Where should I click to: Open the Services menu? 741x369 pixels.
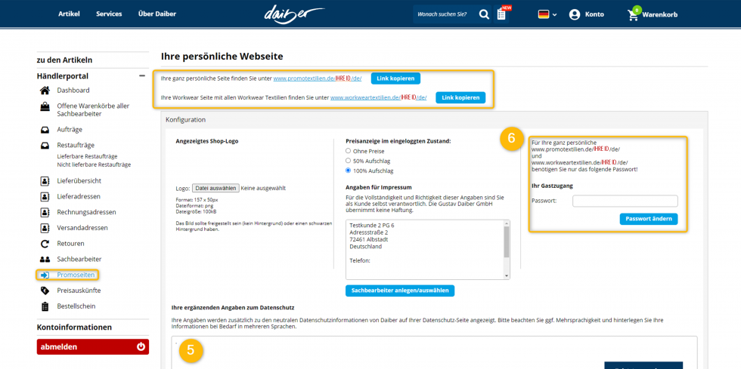(109, 14)
